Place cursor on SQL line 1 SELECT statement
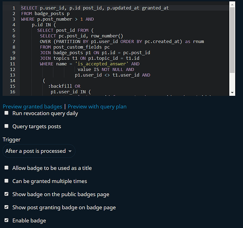243x228 pixels. tap(95, 8)
